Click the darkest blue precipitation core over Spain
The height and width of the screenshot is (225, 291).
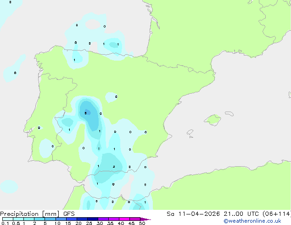[88, 112]
